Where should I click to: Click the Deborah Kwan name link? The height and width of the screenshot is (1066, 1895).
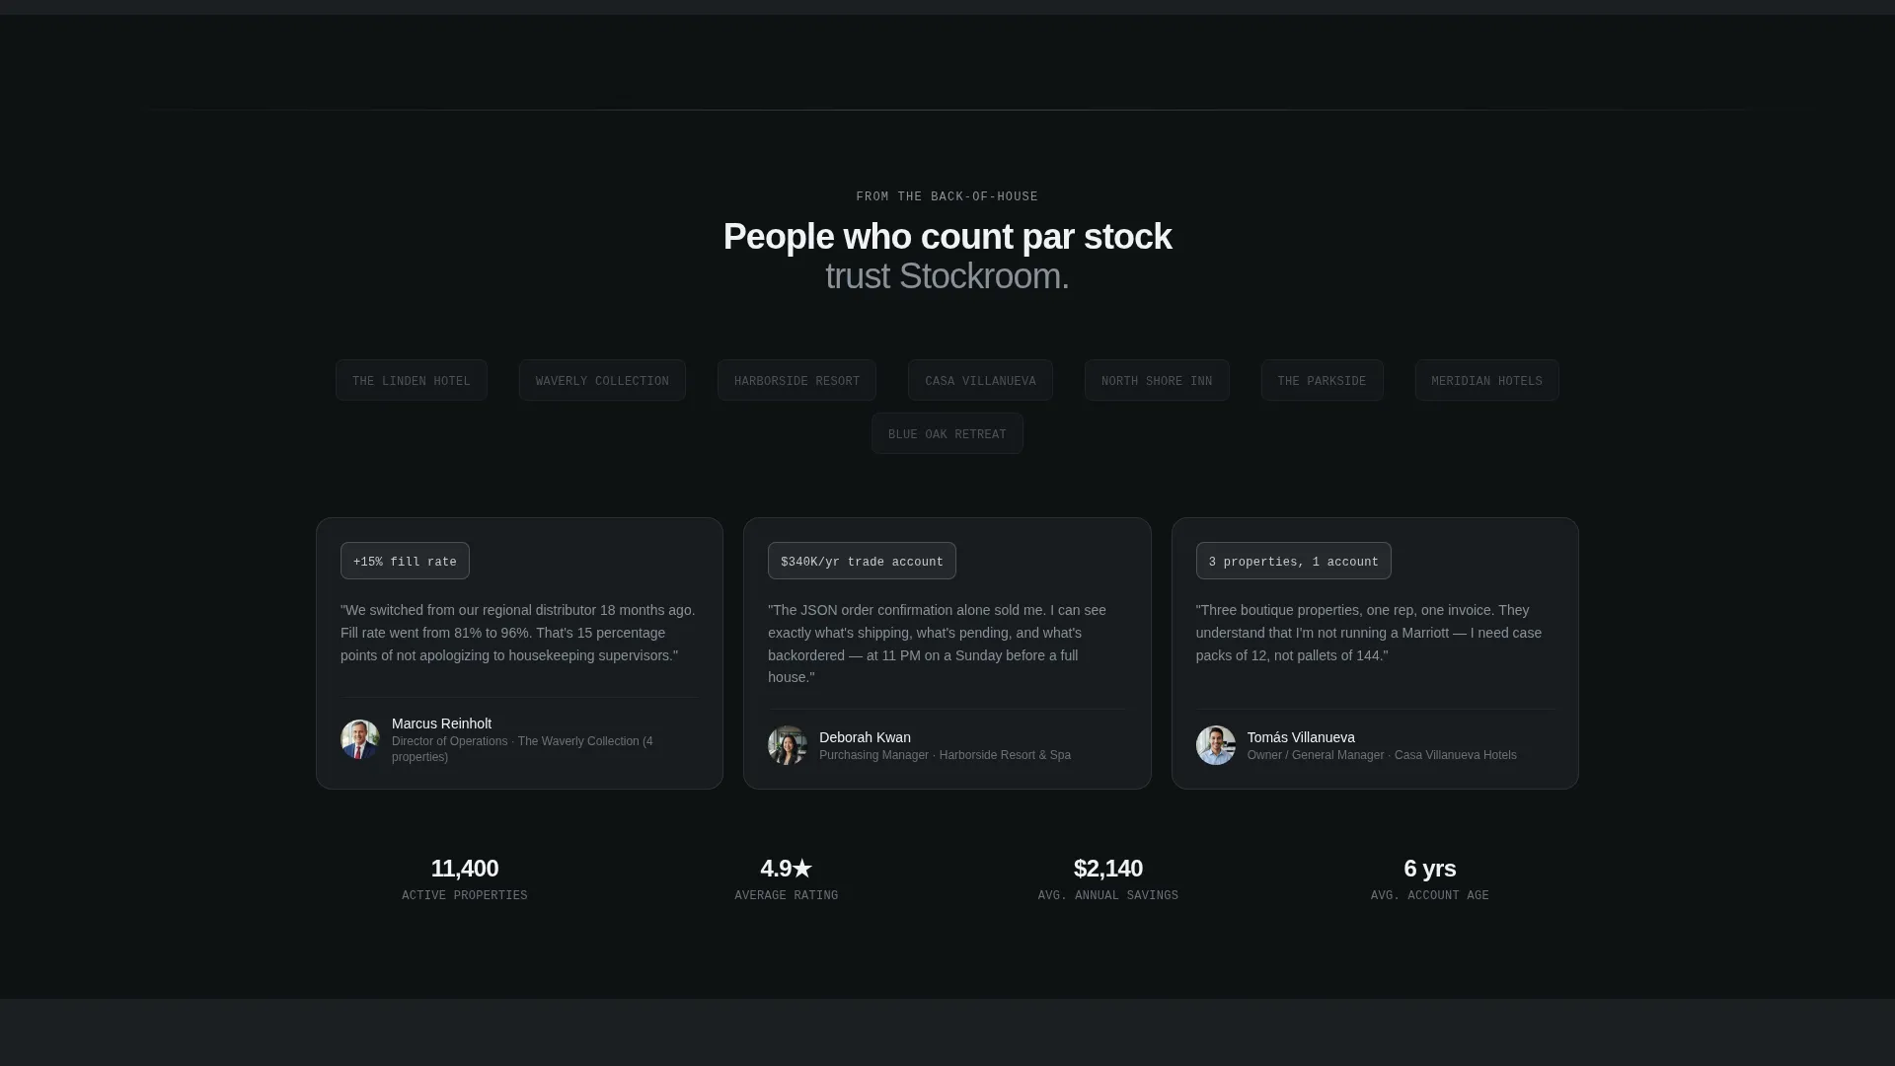click(865, 737)
